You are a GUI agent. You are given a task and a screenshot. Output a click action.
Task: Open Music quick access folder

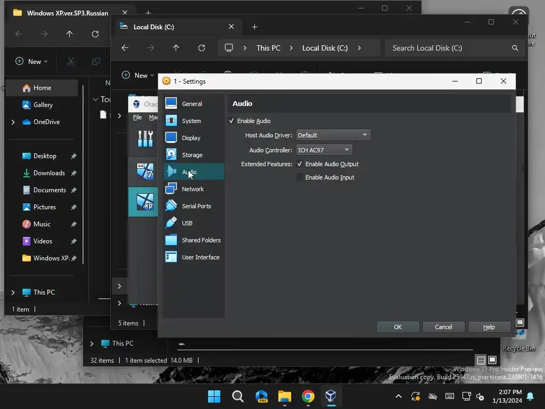pyautogui.click(x=43, y=224)
